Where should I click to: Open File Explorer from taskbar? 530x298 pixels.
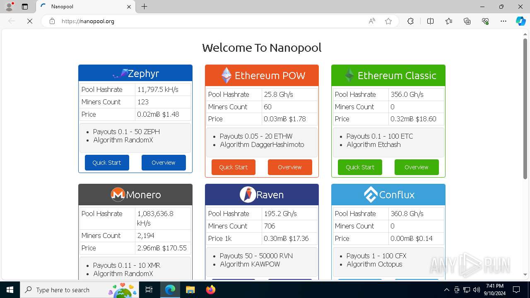point(190,290)
